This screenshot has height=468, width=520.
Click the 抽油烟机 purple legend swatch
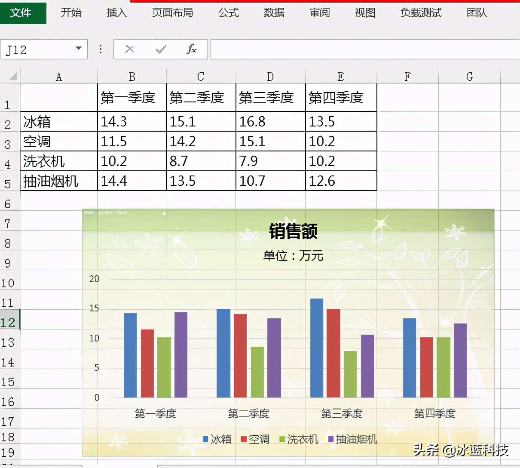[x=331, y=439]
